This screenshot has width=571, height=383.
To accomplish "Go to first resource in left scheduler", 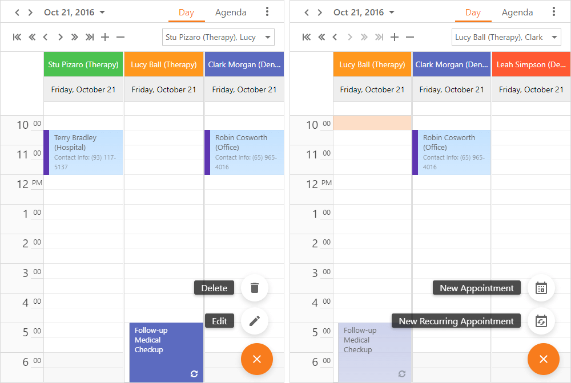I will (17, 37).
